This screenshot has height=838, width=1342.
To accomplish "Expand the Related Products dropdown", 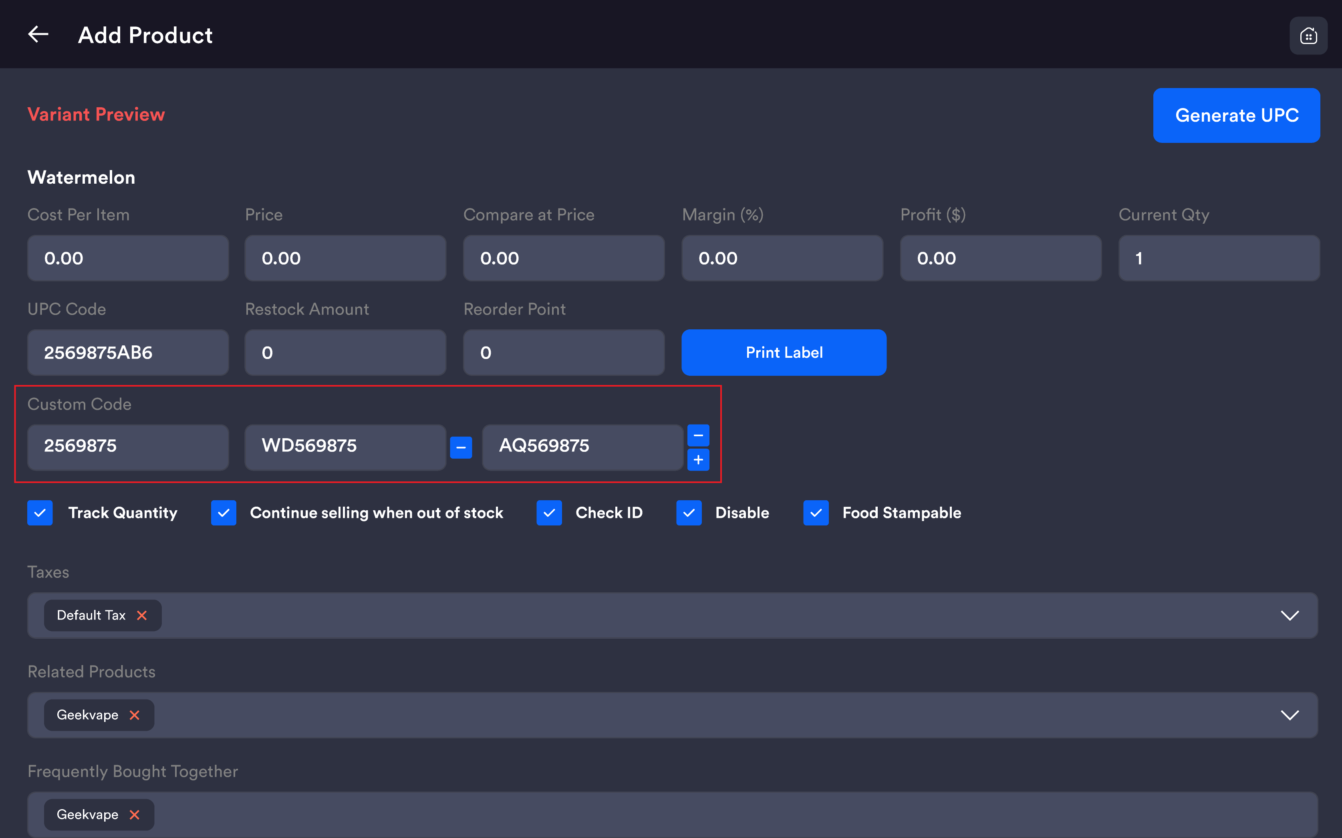I will click(x=1290, y=715).
